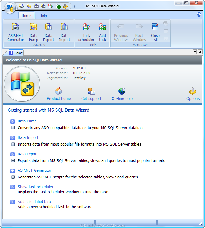The image size is (205, 228).
Task: Select the Home document tab numbered 1
Action: pyautogui.click(x=16, y=53)
